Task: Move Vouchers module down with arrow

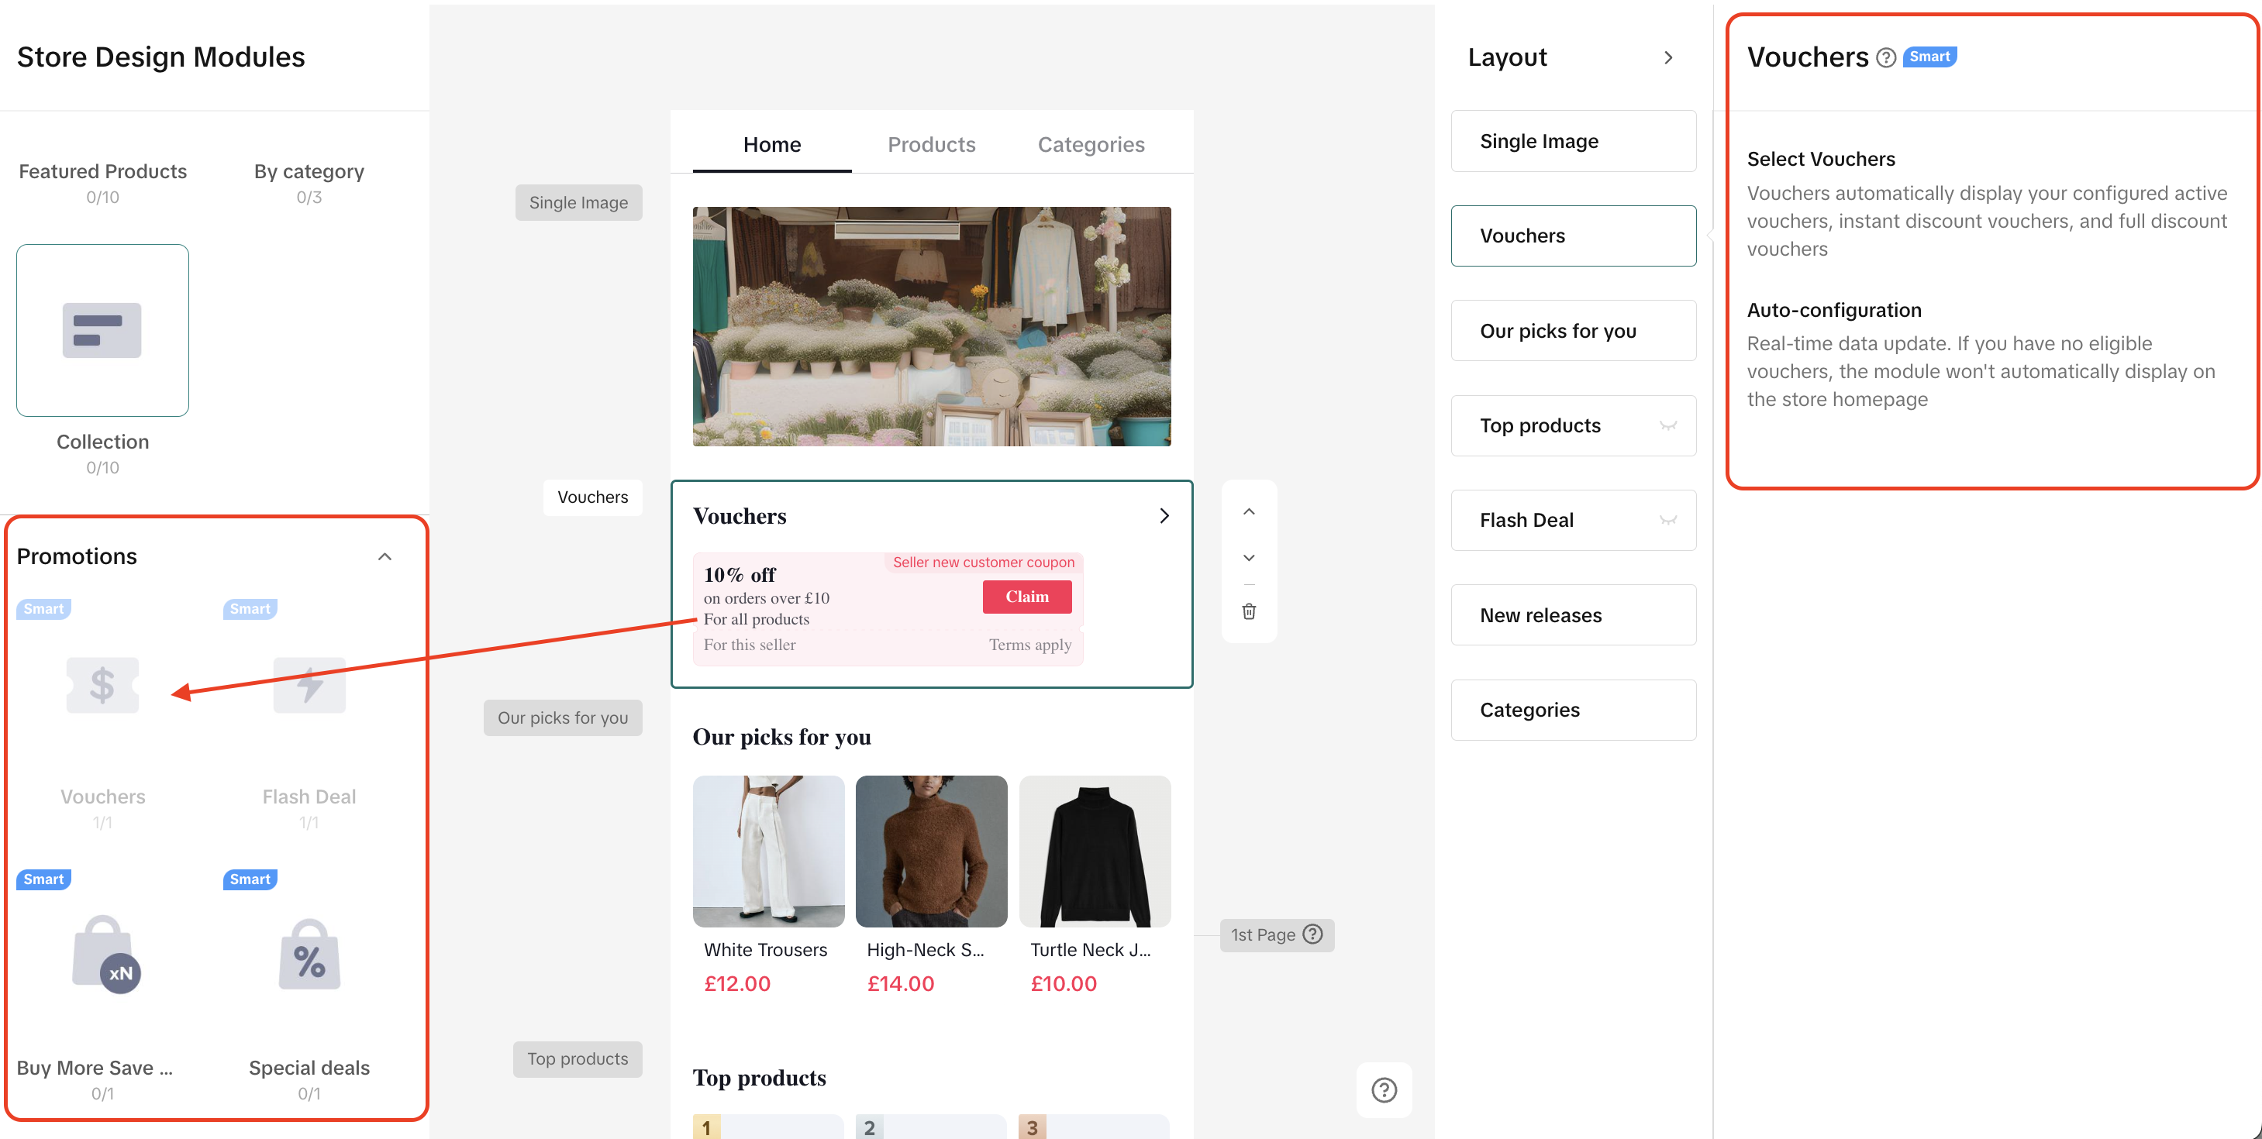Action: click(x=1249, y=557)
